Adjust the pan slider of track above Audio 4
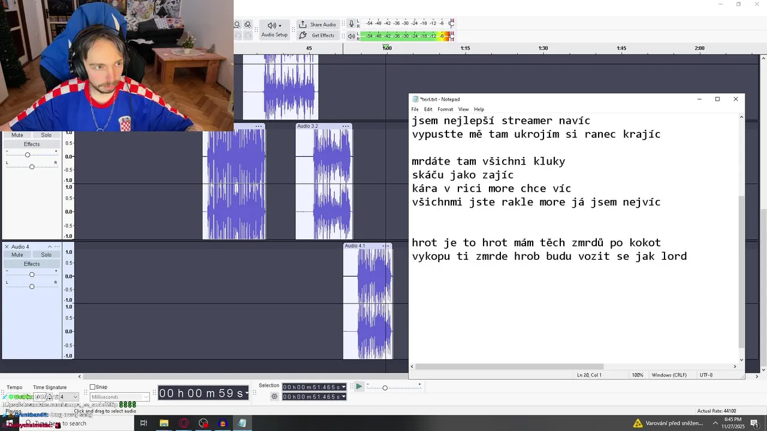The image size is (767, 431). point(32,166)
